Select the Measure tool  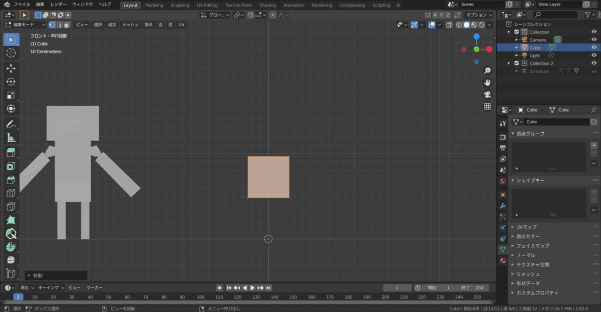(11, 138)
